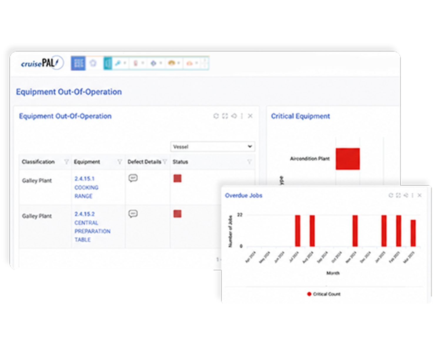441x353 pixels.
Task: Open the Vessel dropdown
Action: point(213,146)
